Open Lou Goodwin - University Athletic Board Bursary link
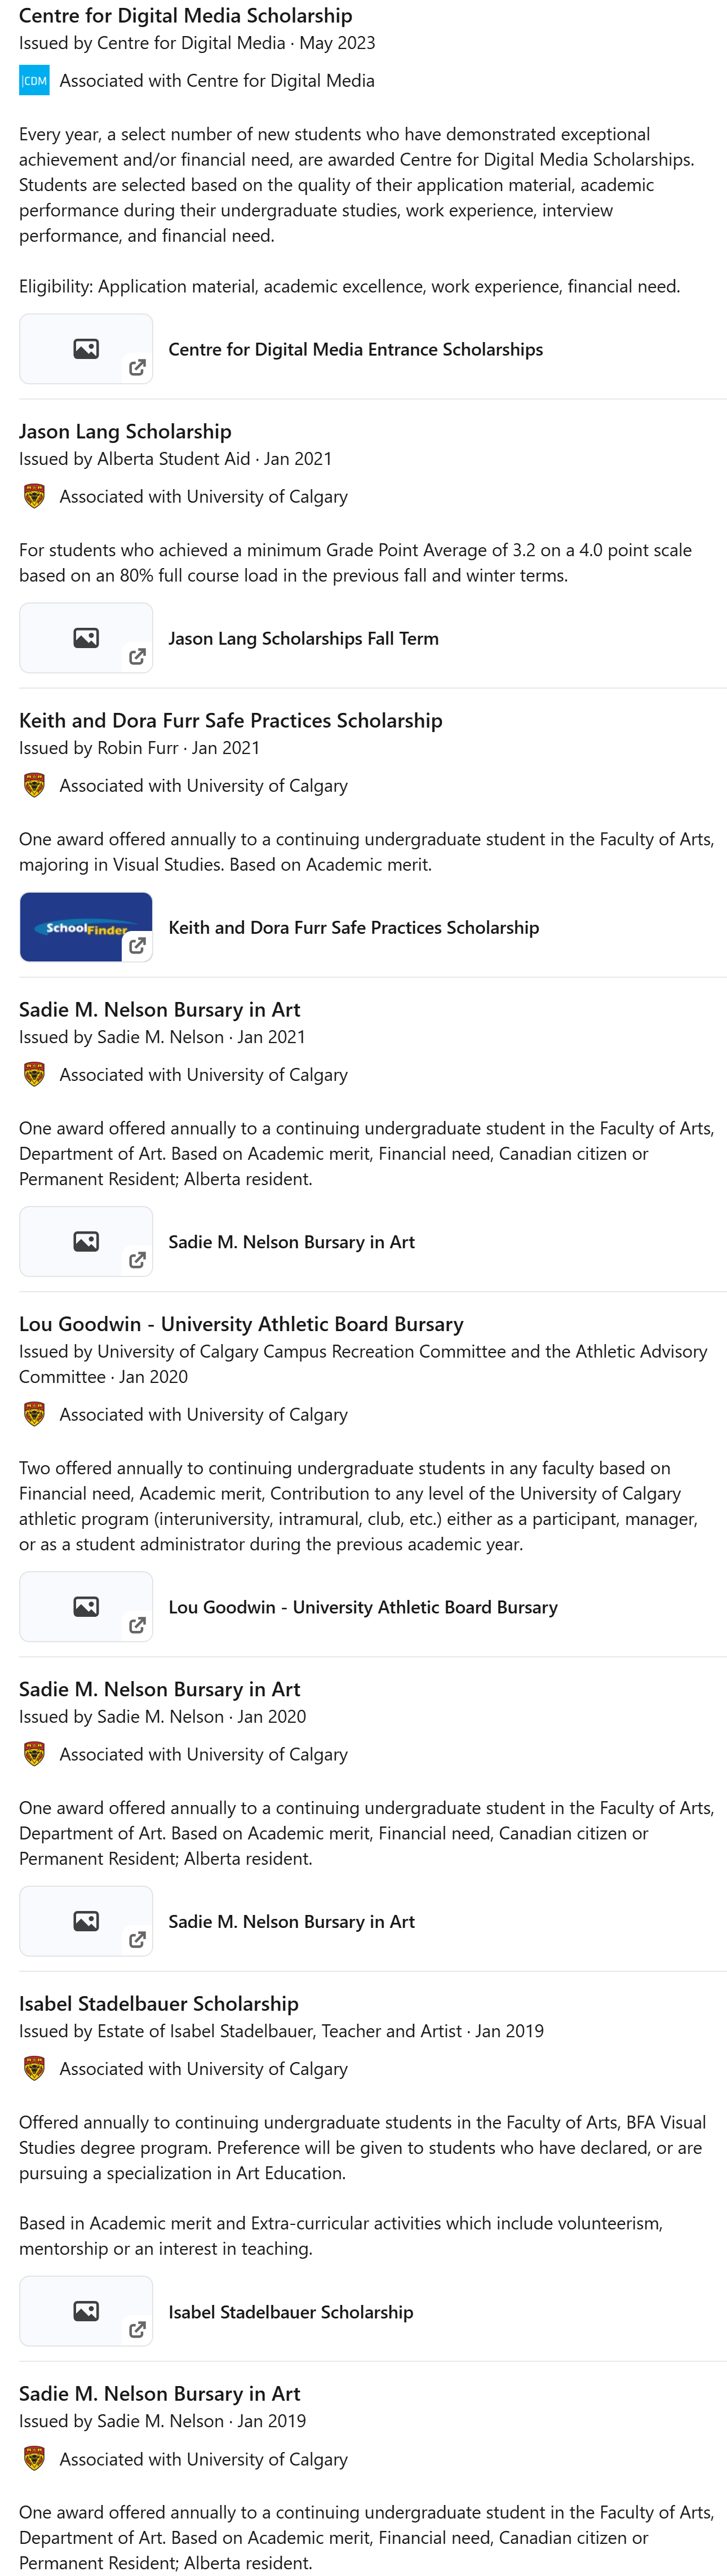Screen dimensions: 727x2576 pos(362,1607)
